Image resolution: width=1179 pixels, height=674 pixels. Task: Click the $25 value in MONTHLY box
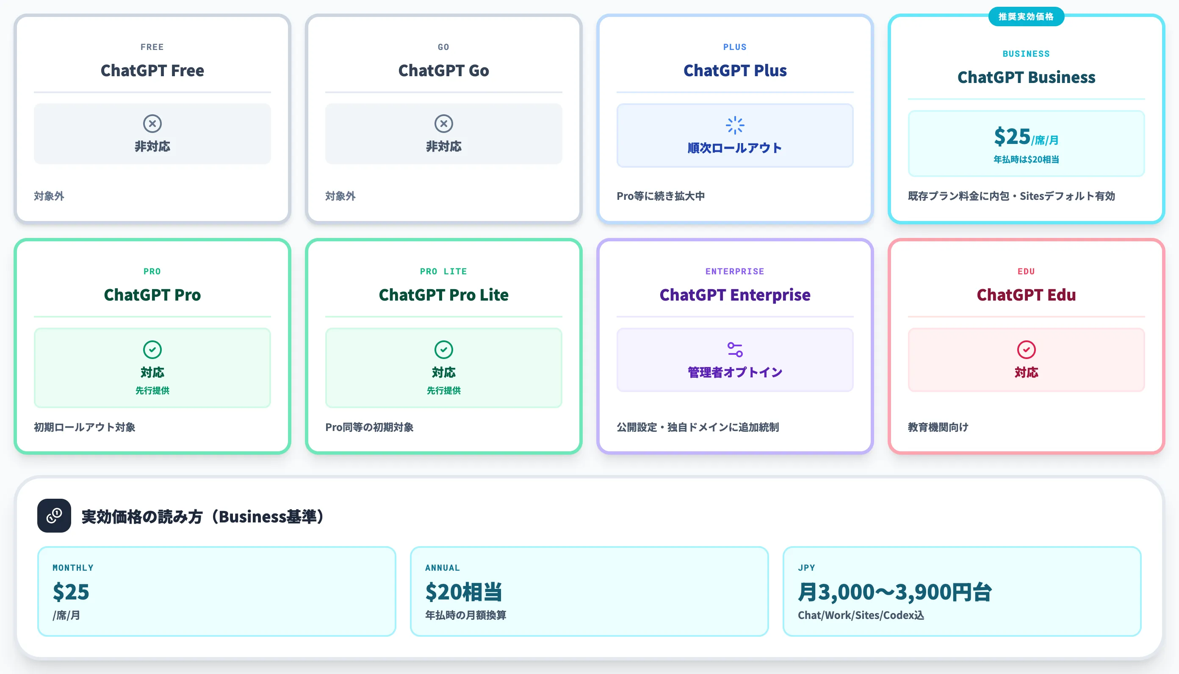pyautogui.click(x=71, y=592)
